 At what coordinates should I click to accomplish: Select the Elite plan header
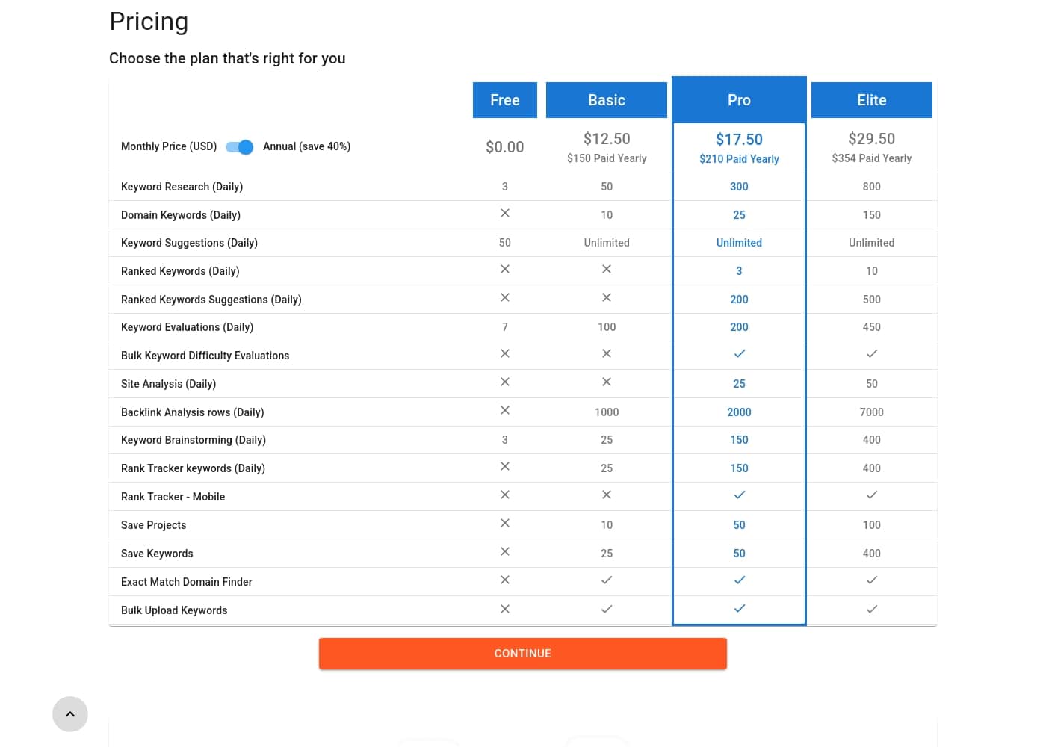click(872, 100)
